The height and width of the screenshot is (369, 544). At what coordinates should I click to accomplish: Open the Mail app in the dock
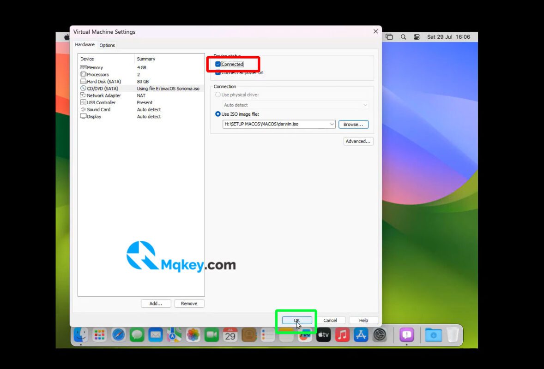tap(156, 335)
